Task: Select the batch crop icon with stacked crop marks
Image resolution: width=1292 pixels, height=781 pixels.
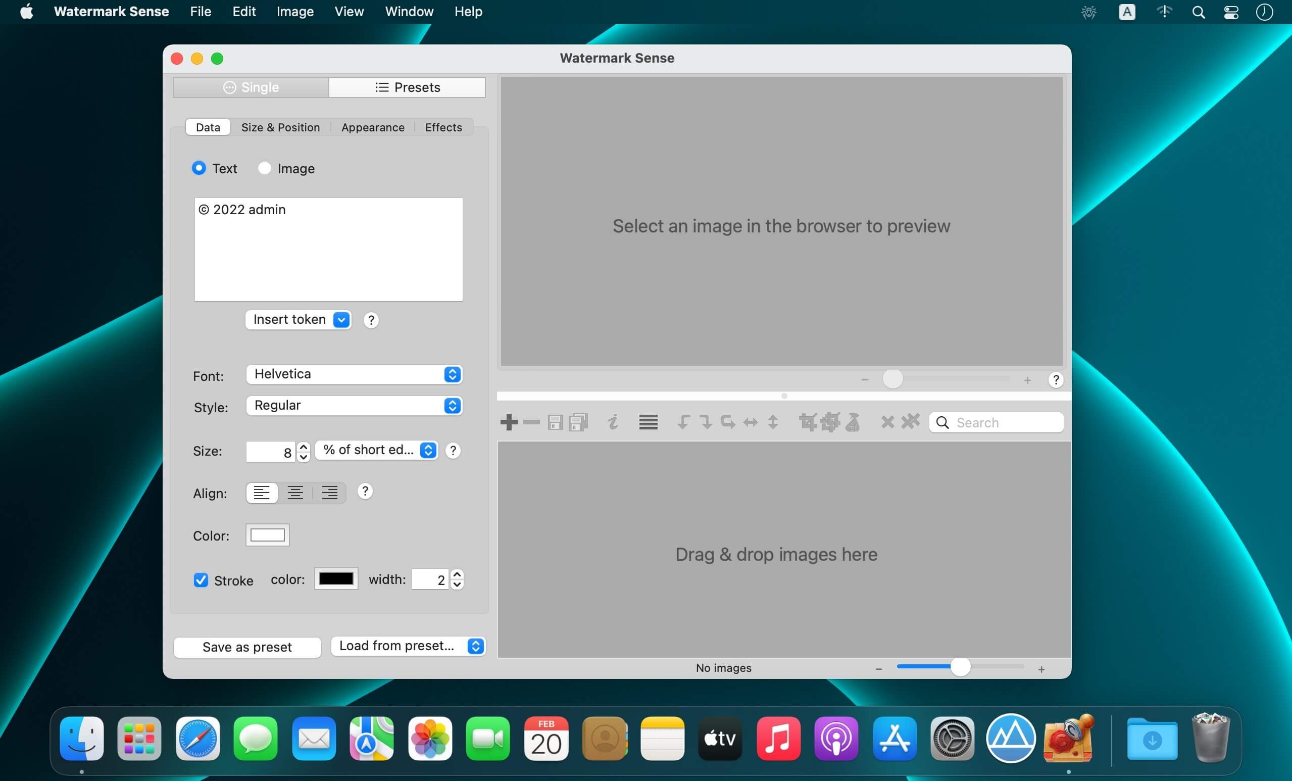Action: pos(830,422)
